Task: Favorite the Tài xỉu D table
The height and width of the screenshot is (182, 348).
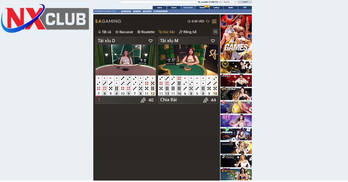Action: tap(151, 41)
